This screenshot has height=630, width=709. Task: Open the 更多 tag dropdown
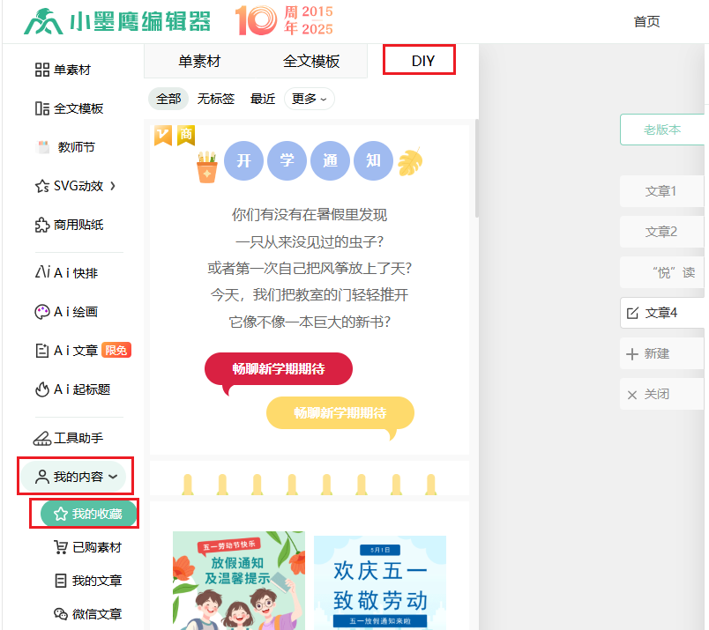point(309,99)
